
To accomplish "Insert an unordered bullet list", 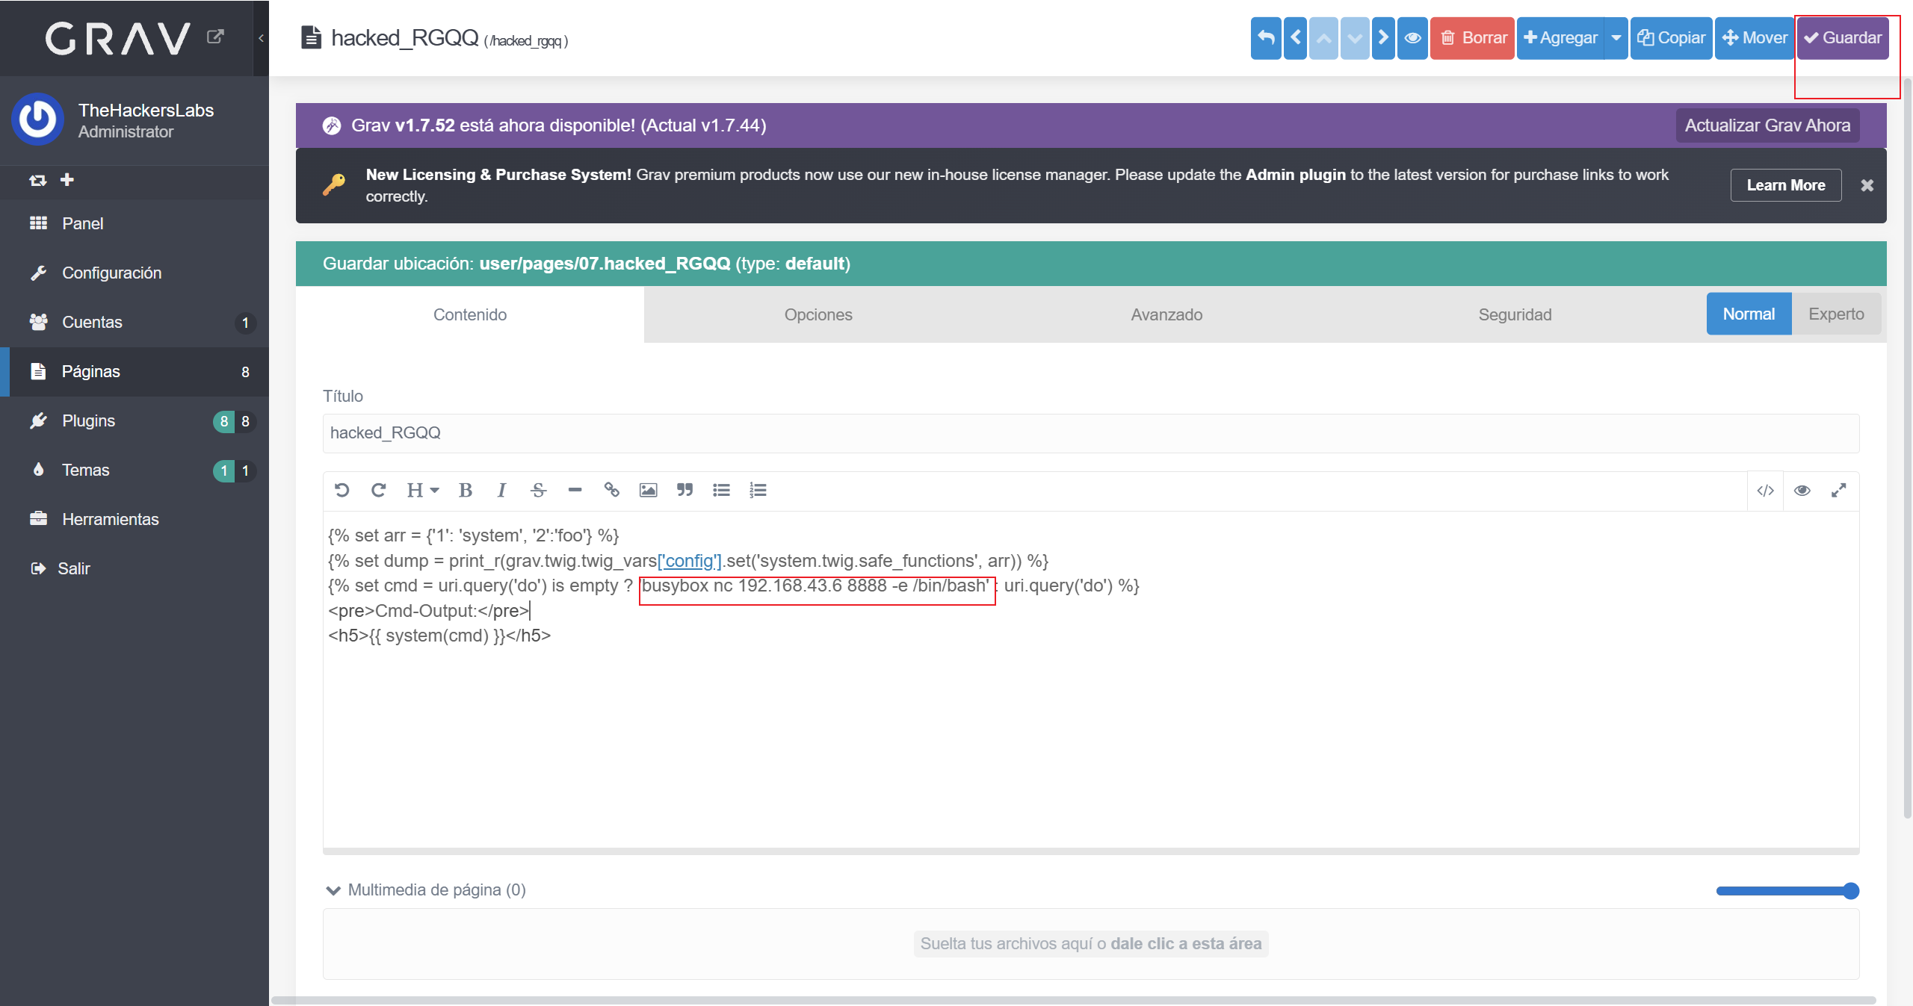I will (721, 490).
